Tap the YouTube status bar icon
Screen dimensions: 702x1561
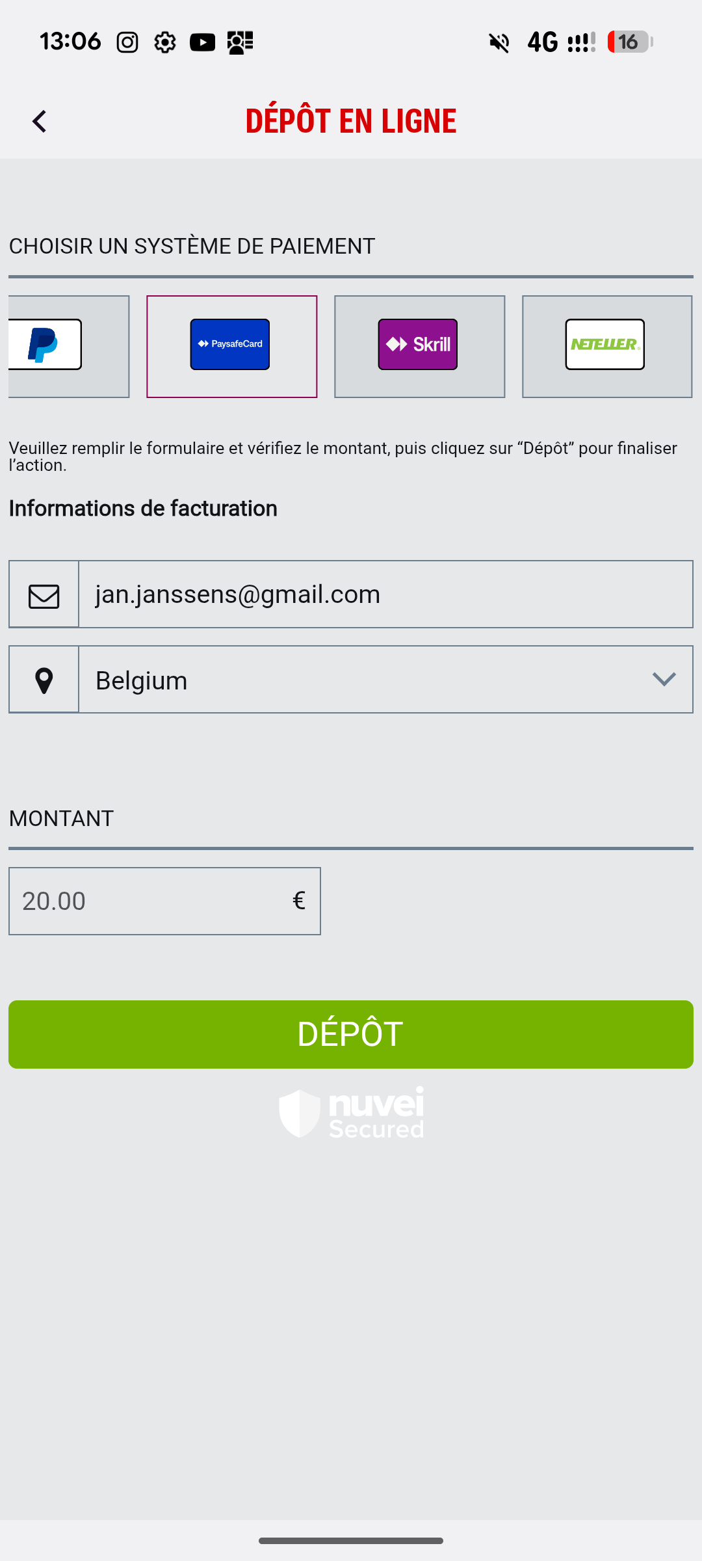click(x=202, y=43)
